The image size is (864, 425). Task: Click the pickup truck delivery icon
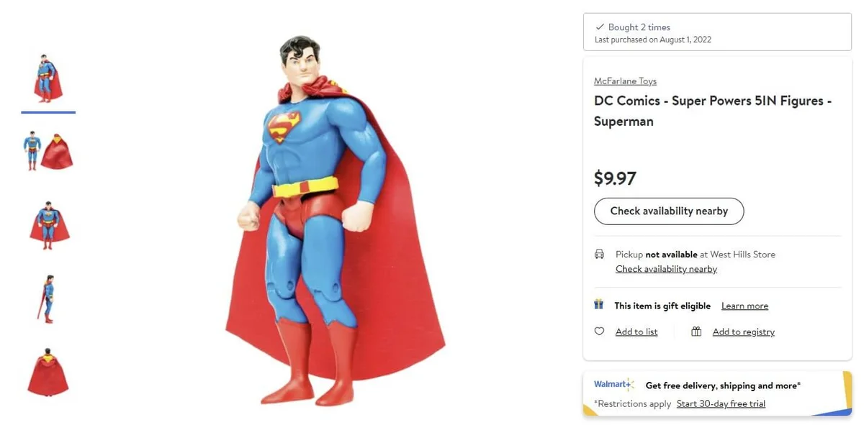click(598, 254)
